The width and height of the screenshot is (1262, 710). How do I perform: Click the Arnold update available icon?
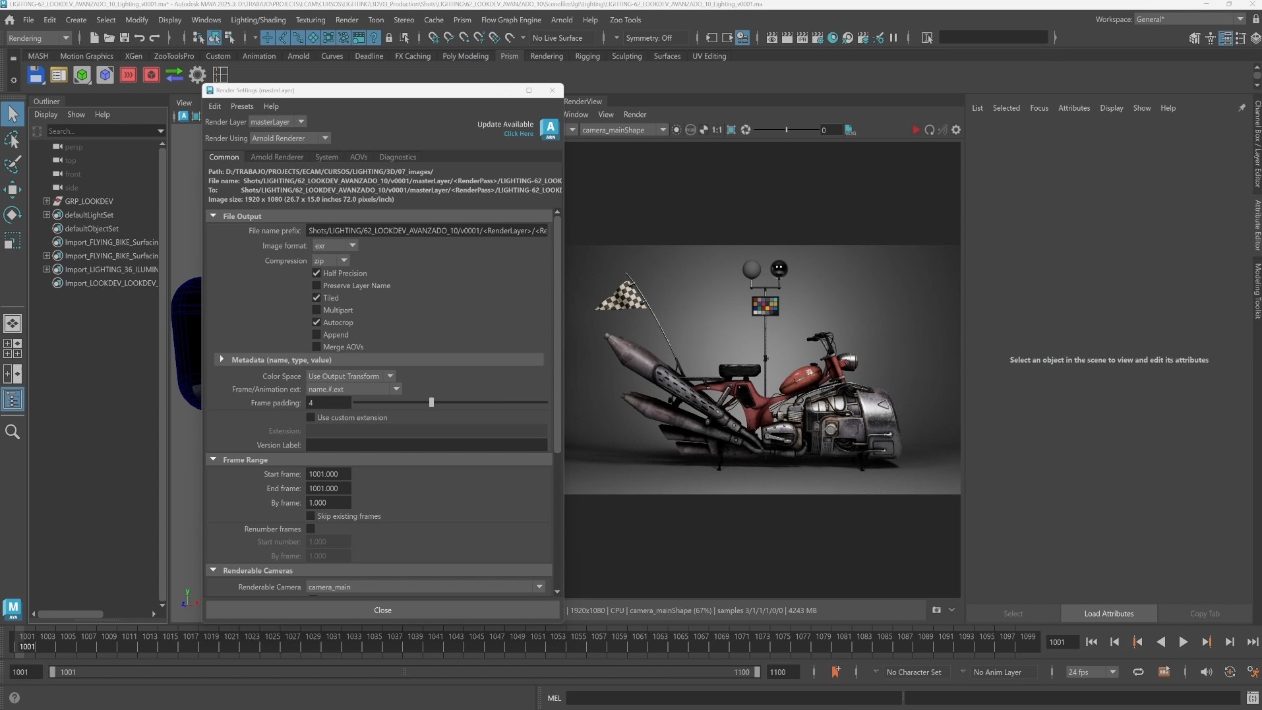click(549, 129)
